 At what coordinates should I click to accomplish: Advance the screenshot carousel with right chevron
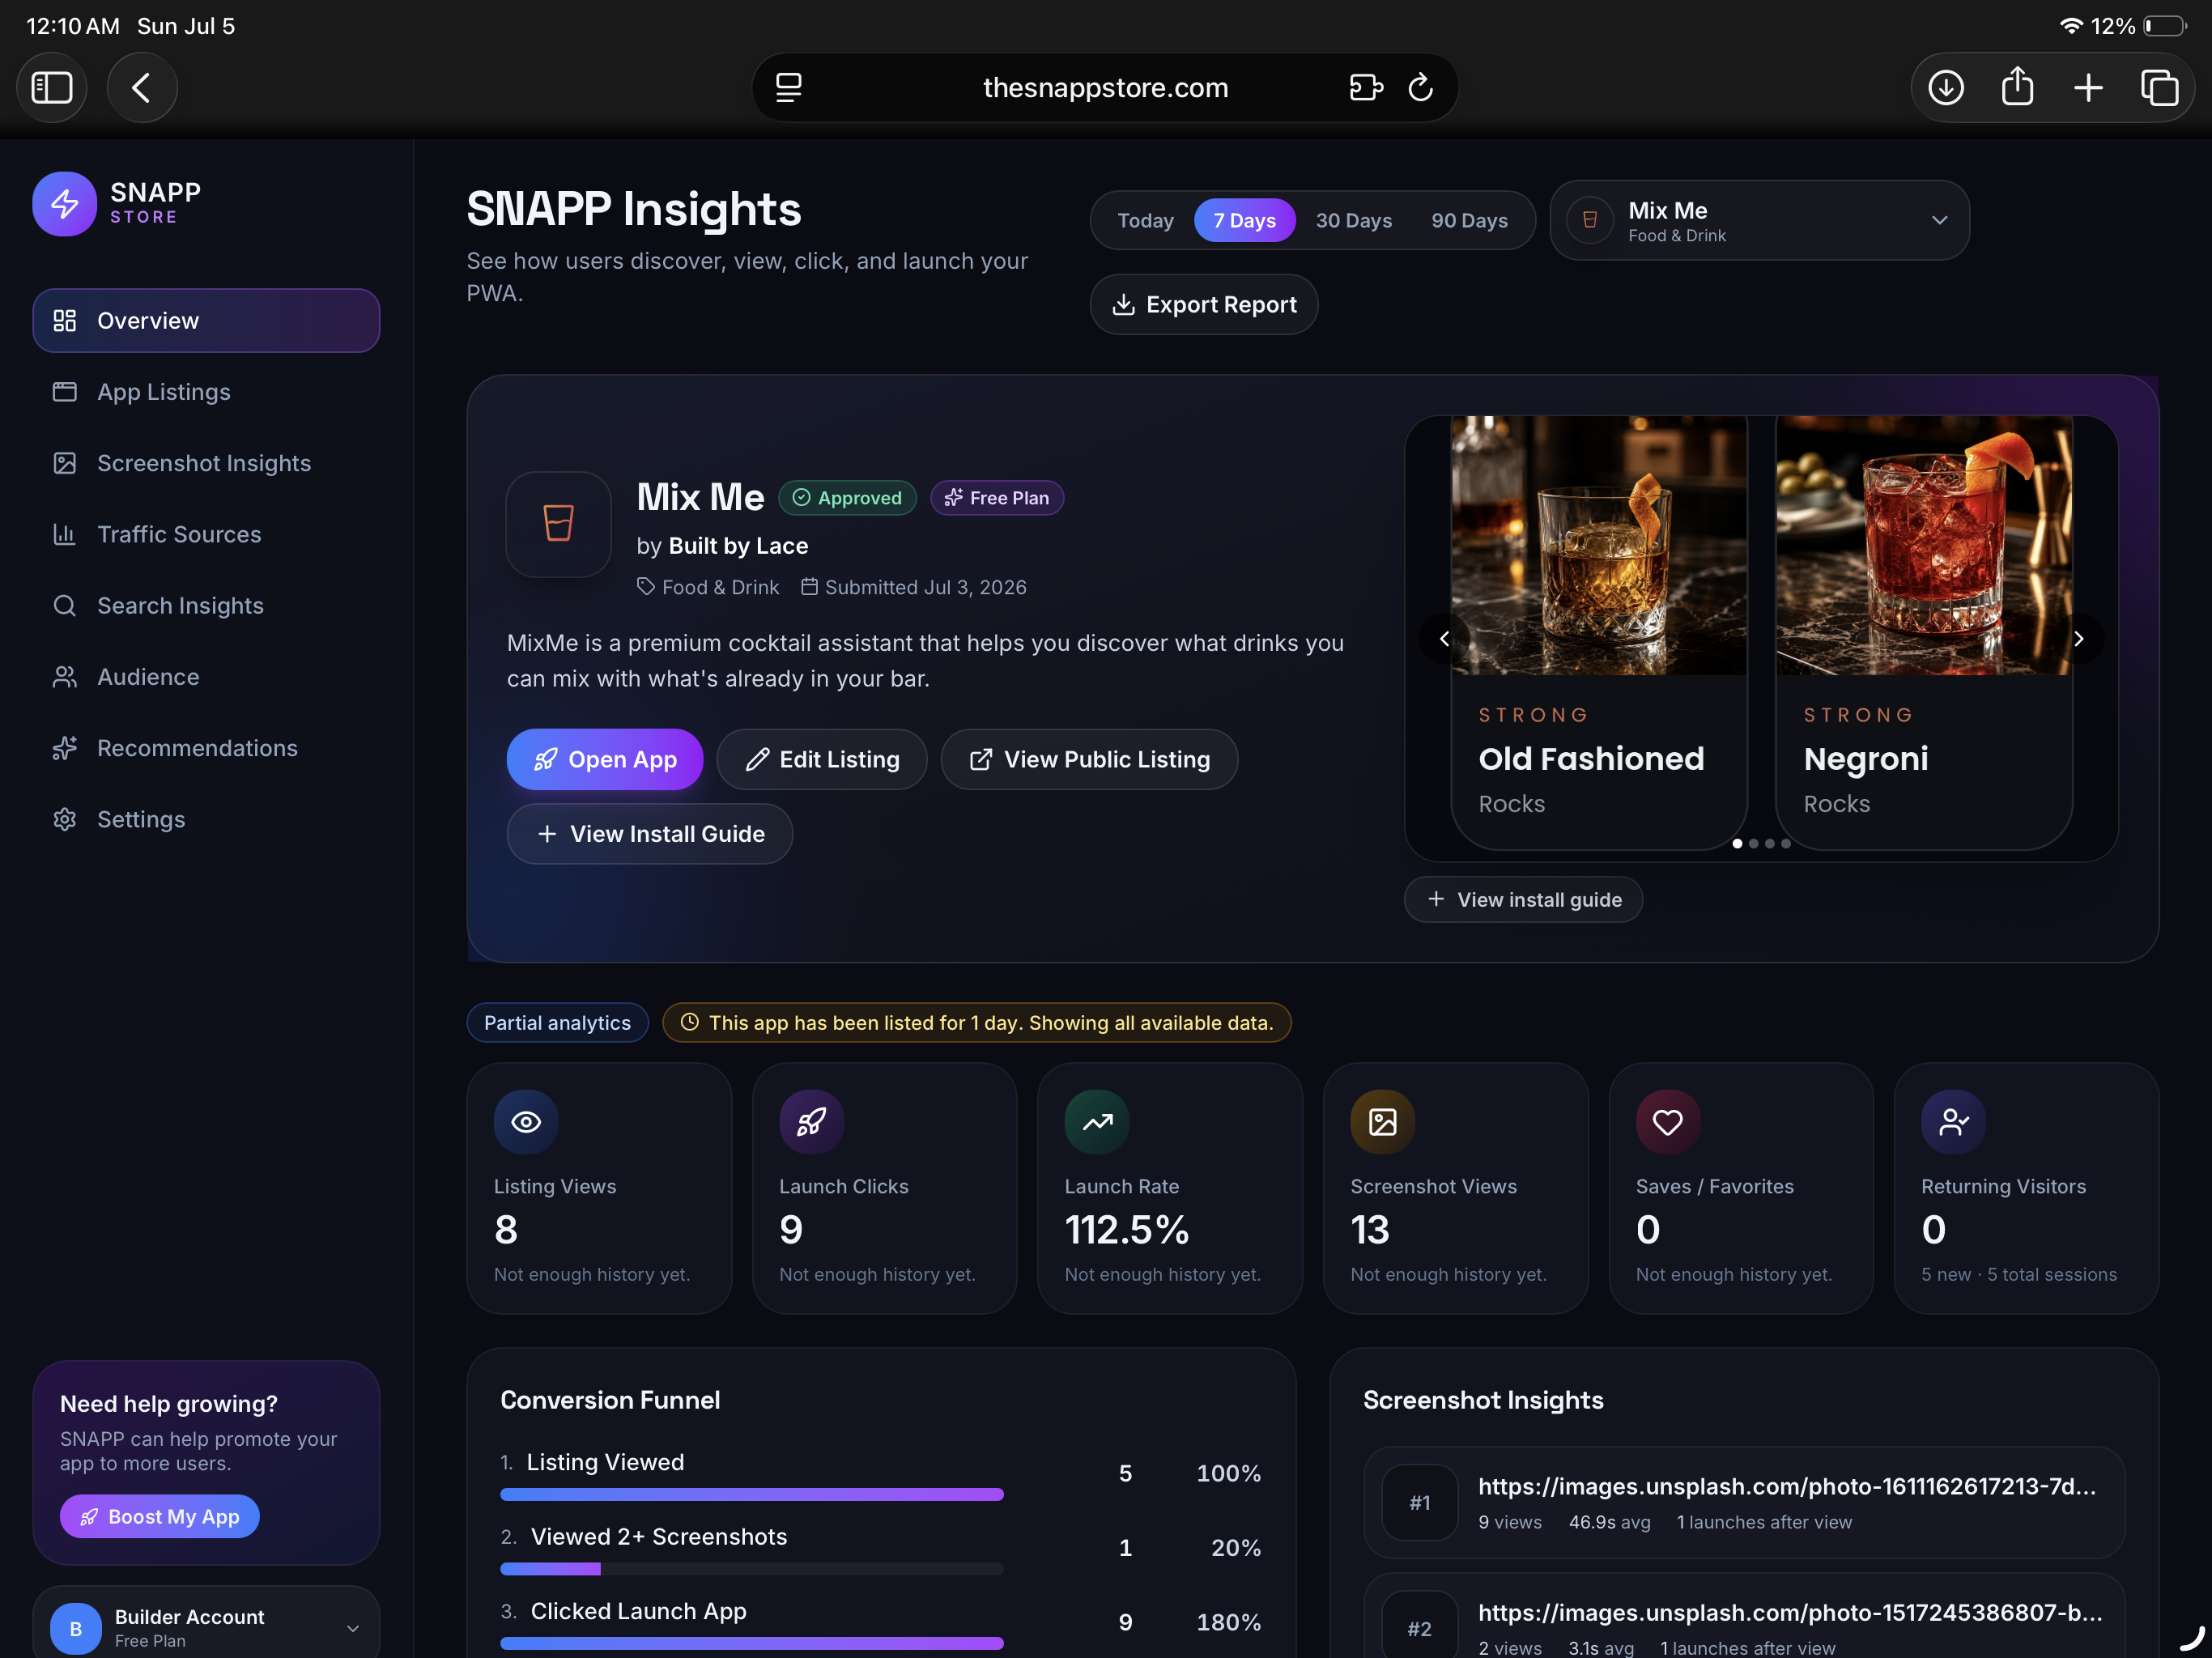click(x=2078, y=638)
